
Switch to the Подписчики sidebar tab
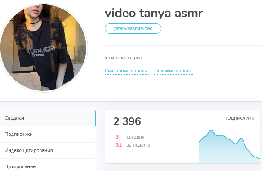pyautogui.click(x=48, y=135)
